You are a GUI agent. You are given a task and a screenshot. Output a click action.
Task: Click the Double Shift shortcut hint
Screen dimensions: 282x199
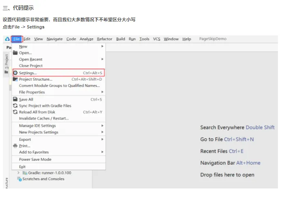[x=260, y=127]
